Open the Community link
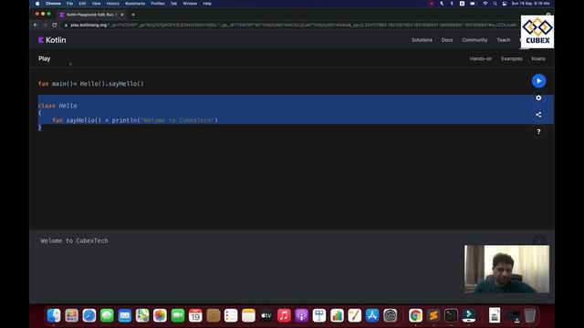Screen dimensions: 584x328 coord(474,40)
